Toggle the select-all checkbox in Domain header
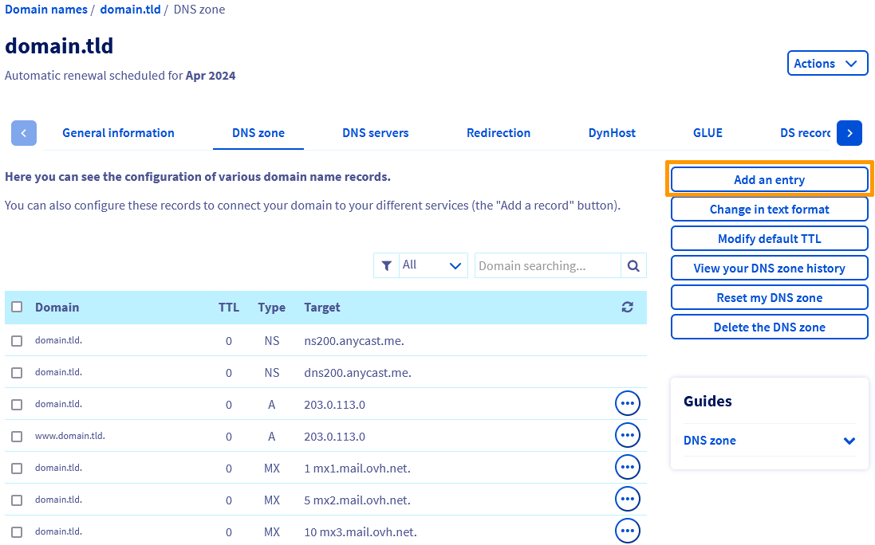 tap(17, 308)
